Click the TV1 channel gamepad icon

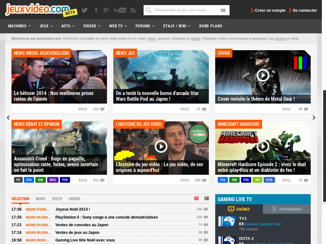(x=227, y=221)
